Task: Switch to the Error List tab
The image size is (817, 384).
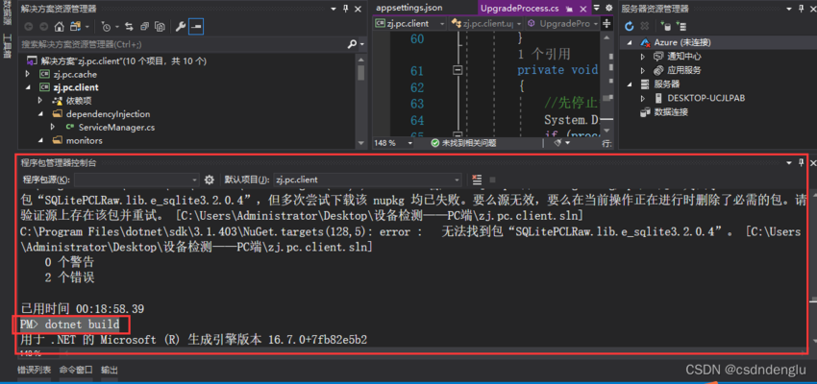Action: 34,370
